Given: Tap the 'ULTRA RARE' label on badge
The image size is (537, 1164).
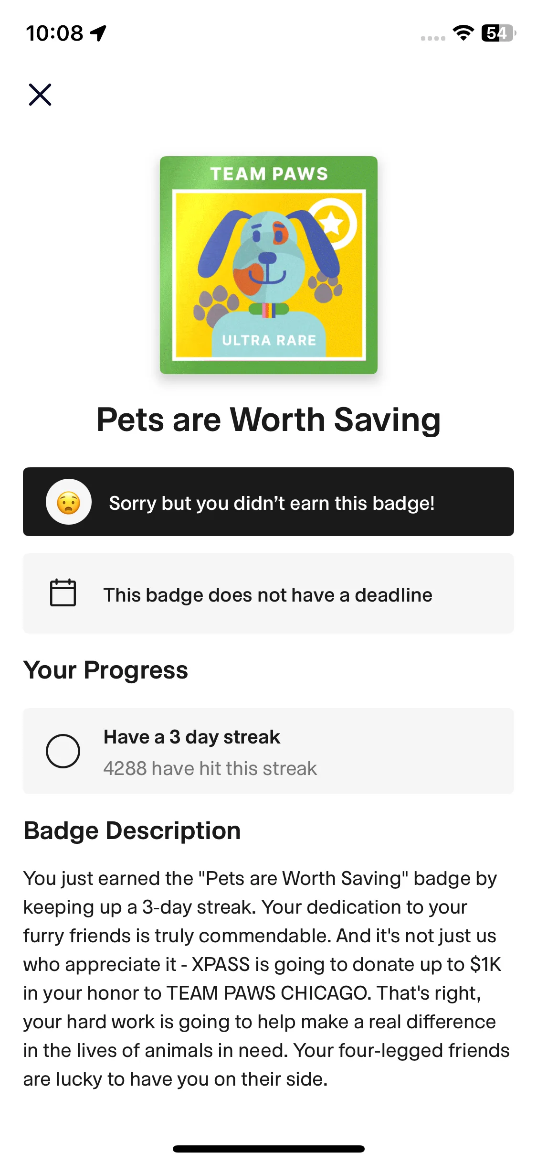Looking at the screenshot, I should pyautogui.click(x=269, y=340).
